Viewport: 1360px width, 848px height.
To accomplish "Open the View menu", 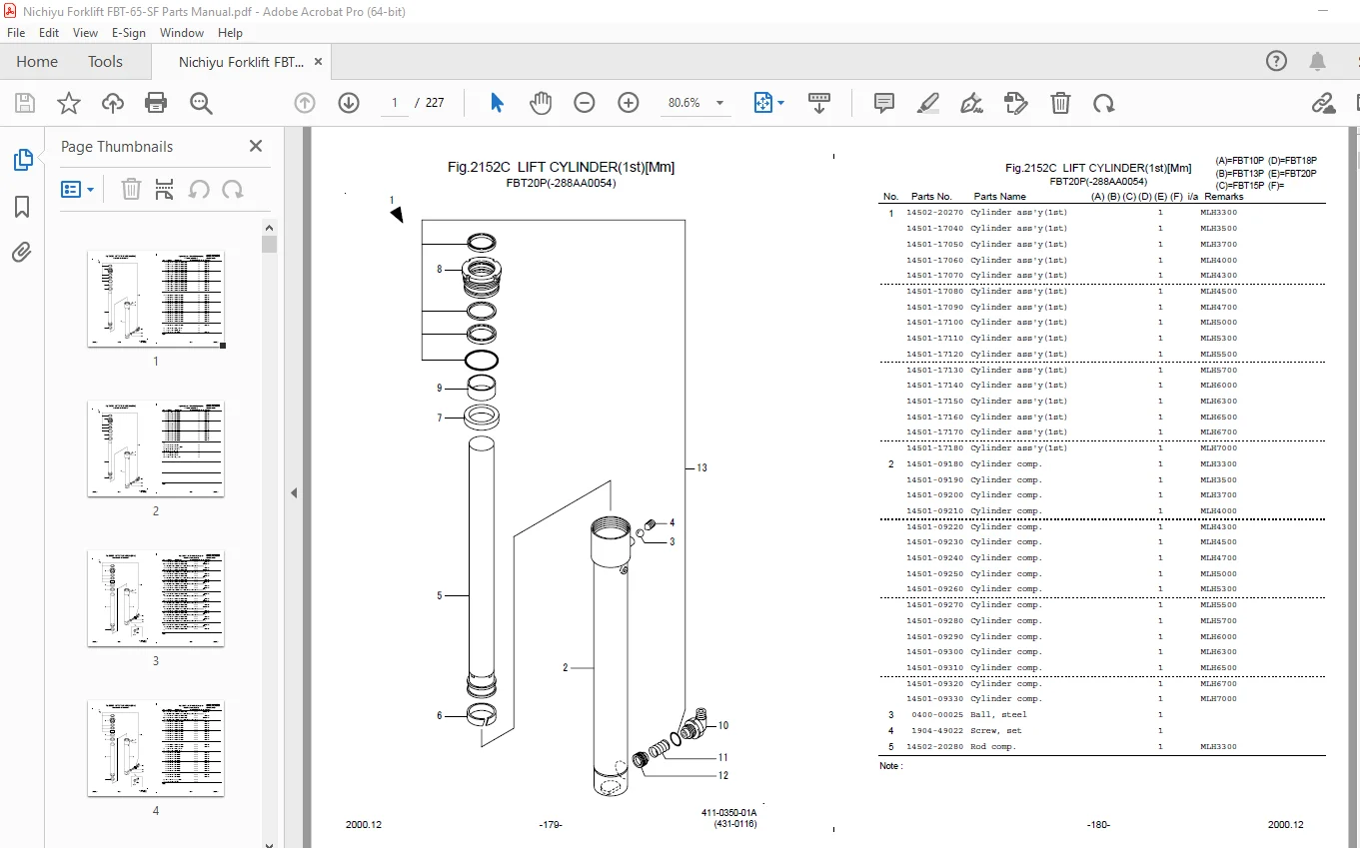I will point(86,32).
